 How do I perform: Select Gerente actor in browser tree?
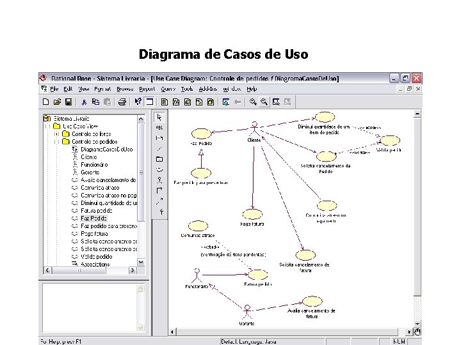tap(90, 172)
